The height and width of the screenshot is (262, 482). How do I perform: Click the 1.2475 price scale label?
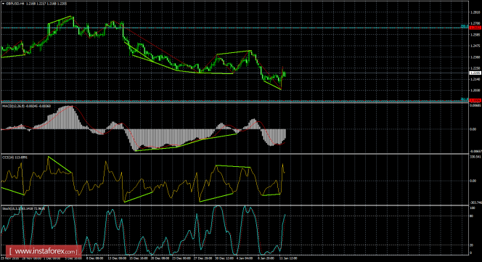475,46
